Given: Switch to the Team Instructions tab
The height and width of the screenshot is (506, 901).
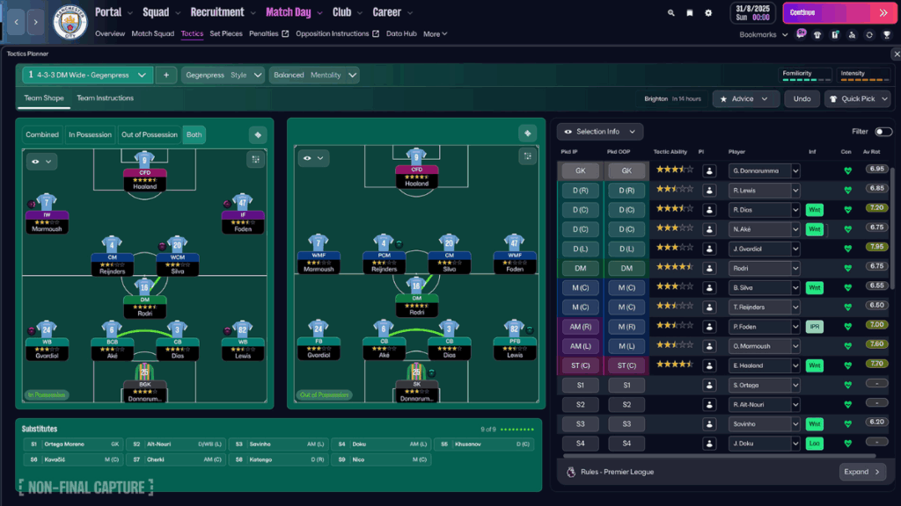Looking at the screenshot, I should click(x=105, y=98).
